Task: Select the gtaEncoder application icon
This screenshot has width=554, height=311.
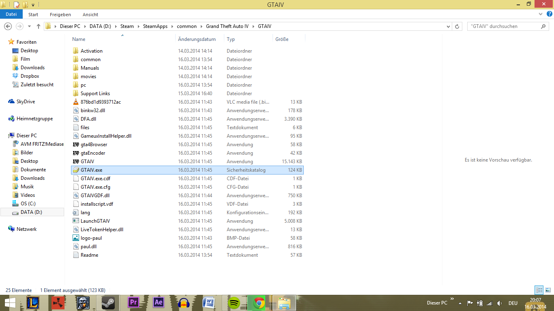Action: click(x=75, y=153)
